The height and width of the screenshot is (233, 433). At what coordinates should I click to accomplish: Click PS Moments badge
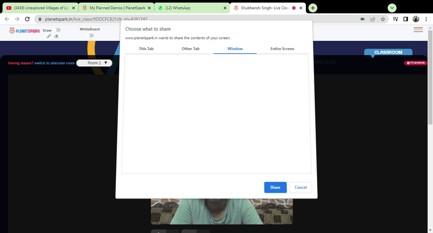click(x=416, y=63)
